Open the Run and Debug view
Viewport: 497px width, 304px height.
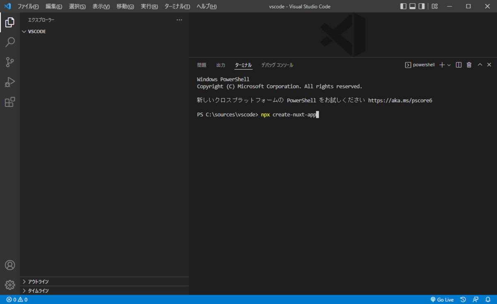(10, 82)
